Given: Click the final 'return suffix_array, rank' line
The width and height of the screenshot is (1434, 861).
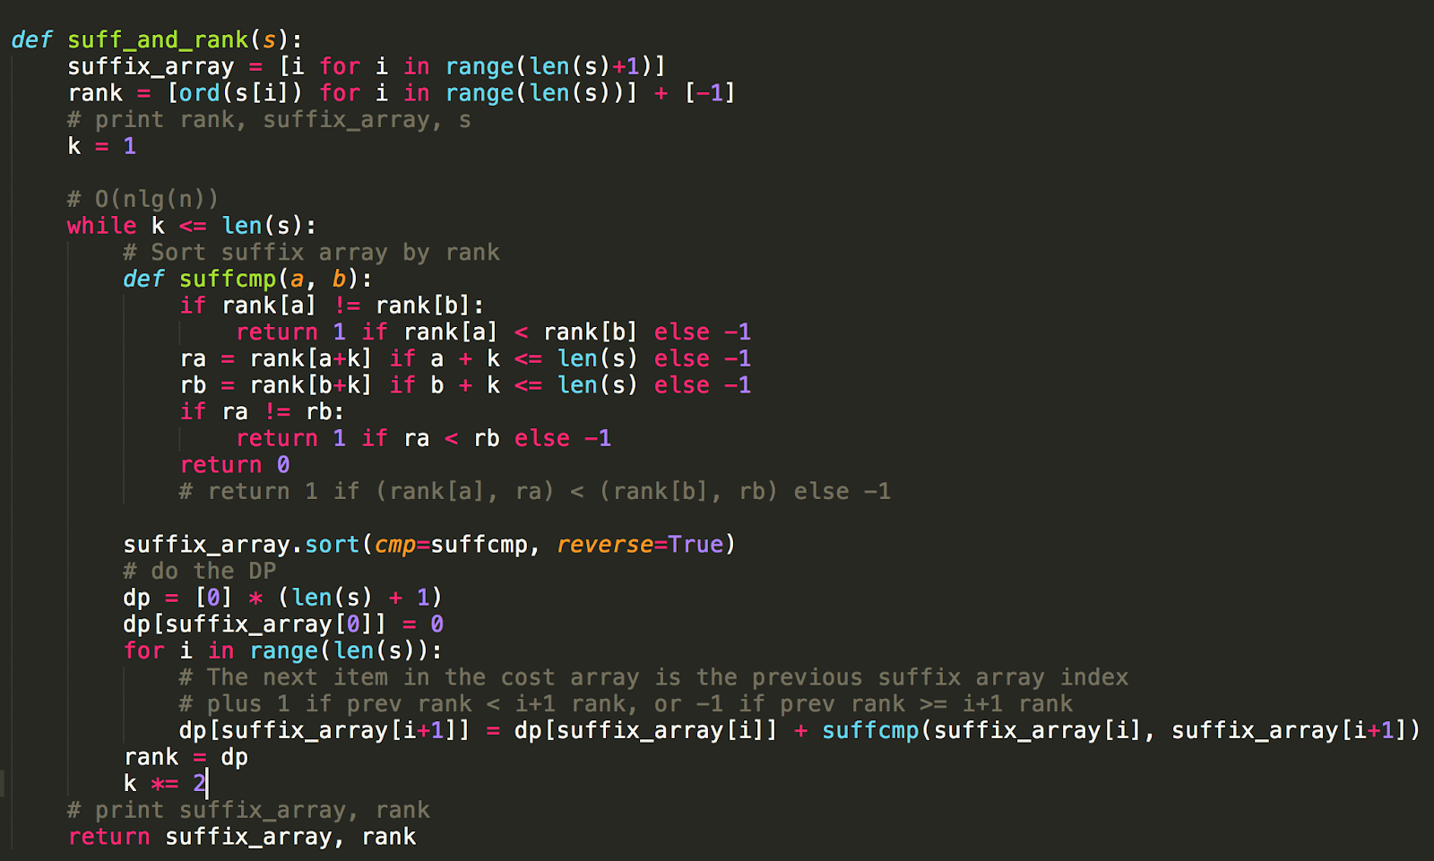Looking at the screenshot, I should coord(242,837).
